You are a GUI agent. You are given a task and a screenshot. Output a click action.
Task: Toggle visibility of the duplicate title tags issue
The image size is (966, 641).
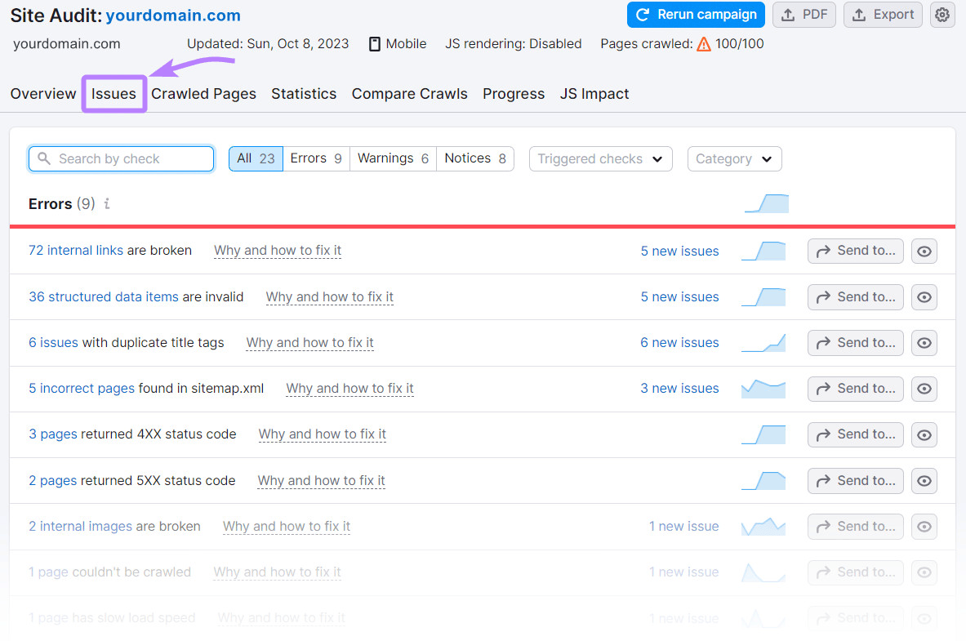[924, 342]
